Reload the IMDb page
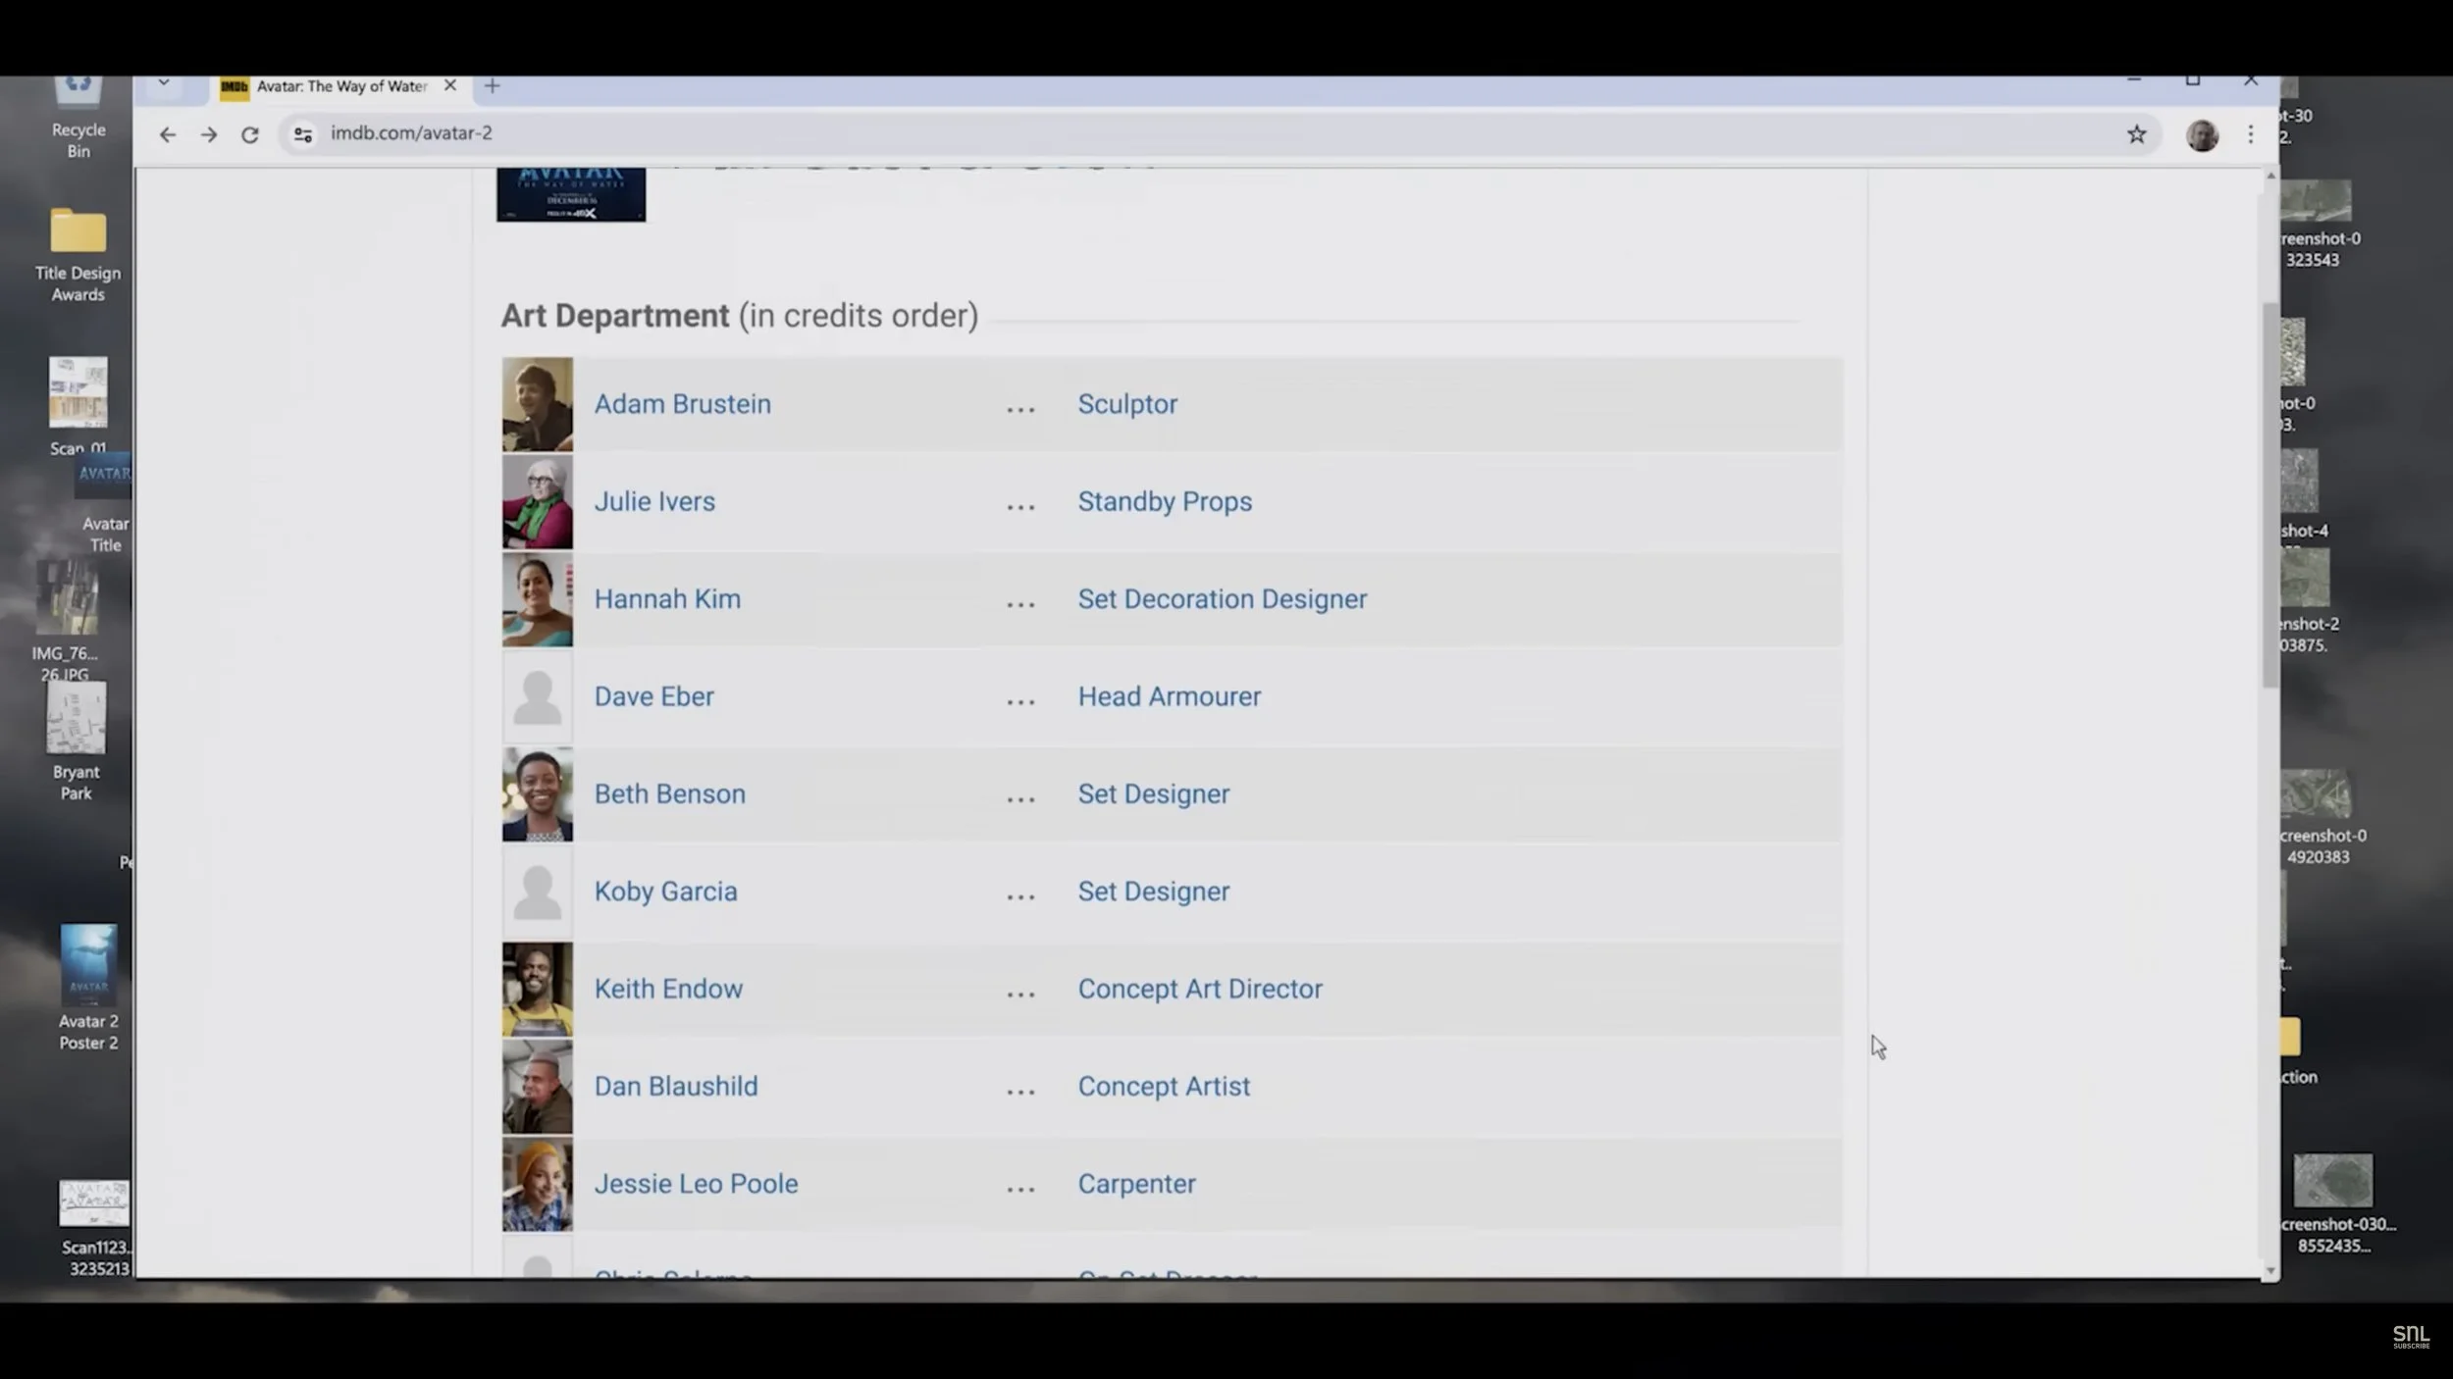Screen dimensions: 2453x1379 click(x=250, y=134)
